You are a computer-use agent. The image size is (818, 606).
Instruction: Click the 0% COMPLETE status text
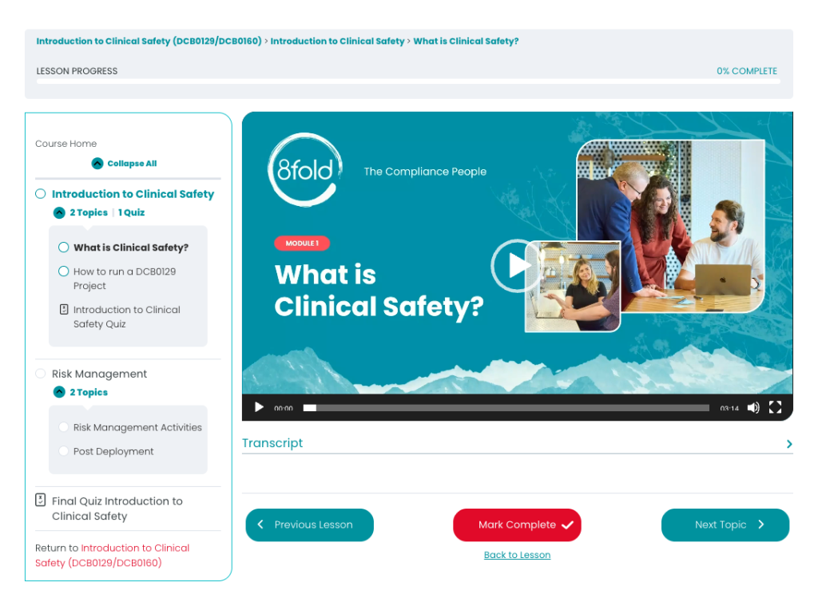click(x=747, y=71)
